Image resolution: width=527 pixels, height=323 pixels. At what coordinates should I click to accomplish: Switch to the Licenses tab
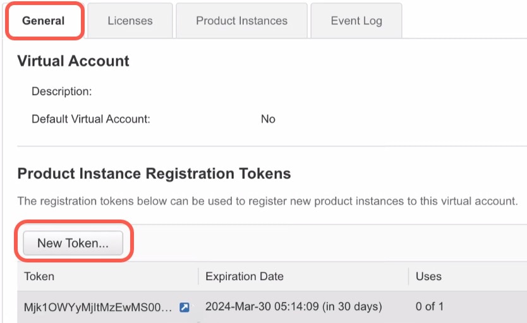tap(130, 21)
